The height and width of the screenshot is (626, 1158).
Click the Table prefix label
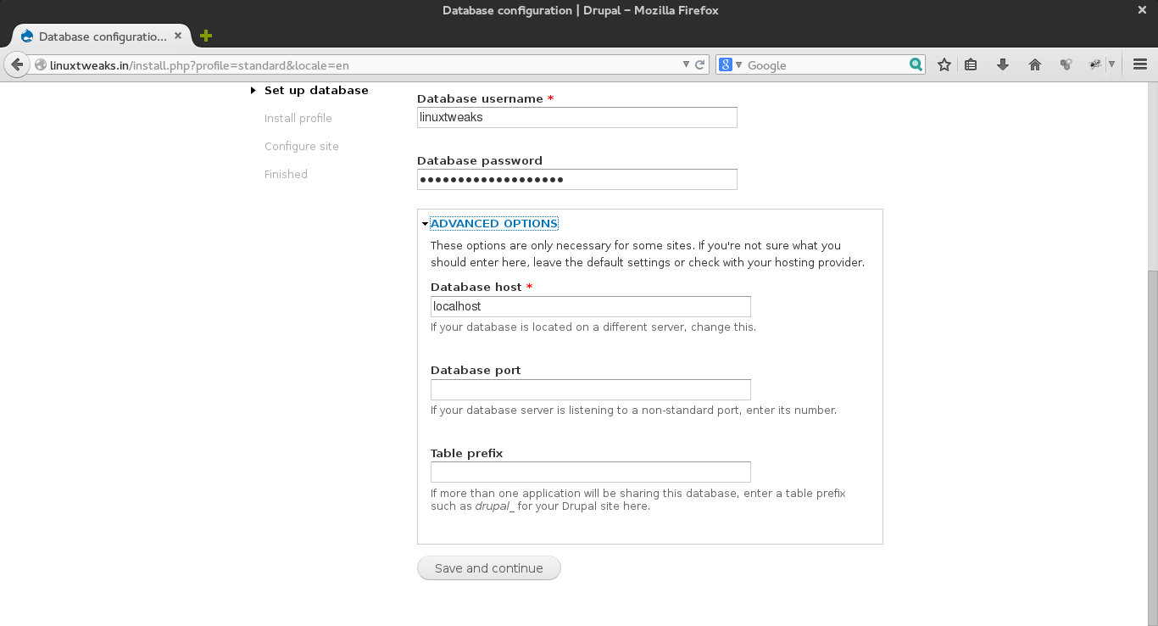coord(467,453)
